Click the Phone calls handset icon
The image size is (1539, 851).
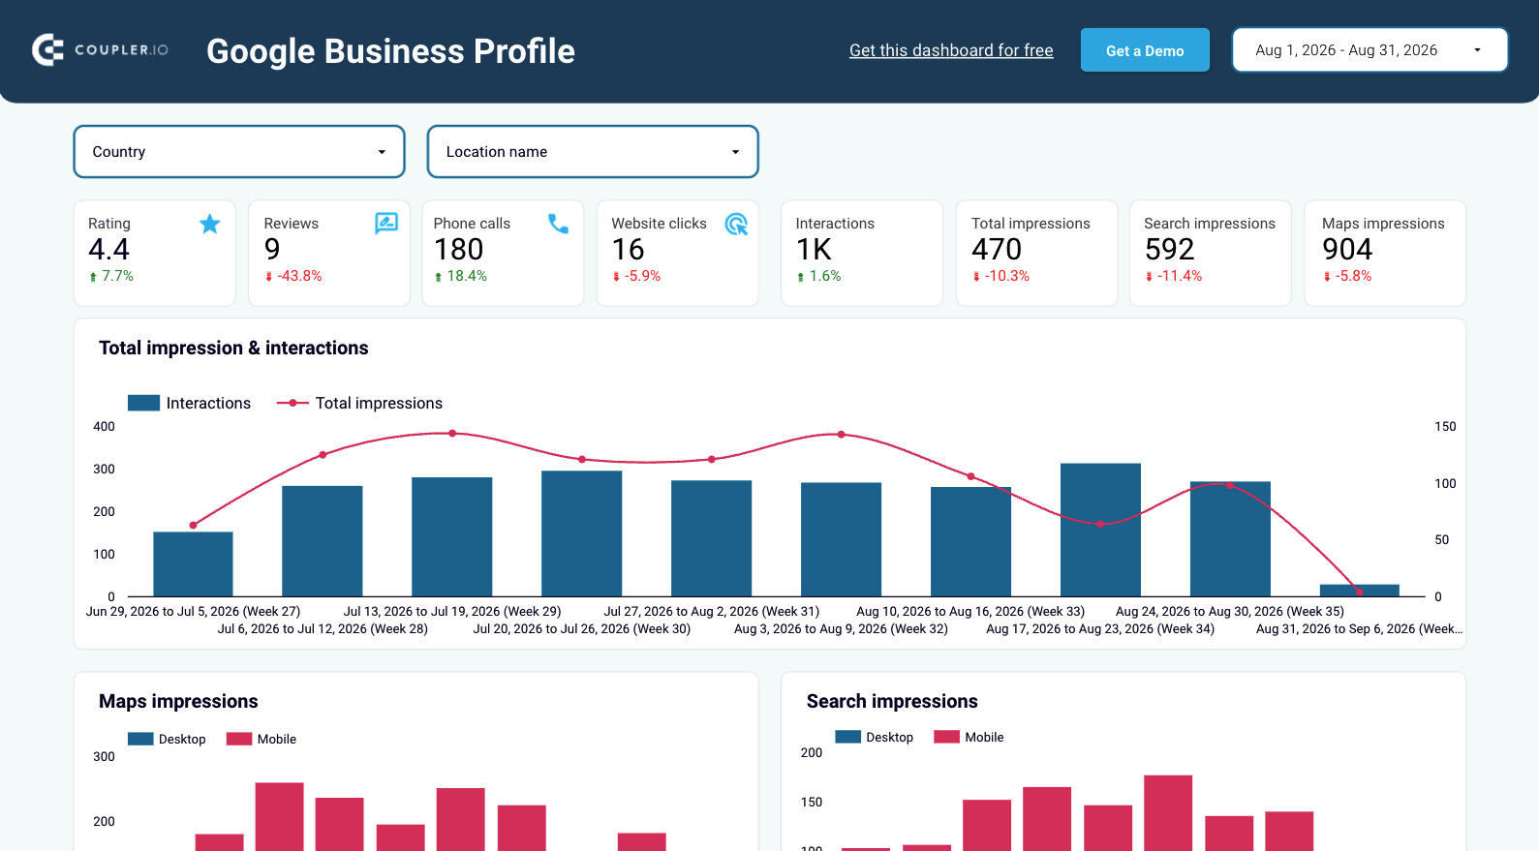click(558, 224)
